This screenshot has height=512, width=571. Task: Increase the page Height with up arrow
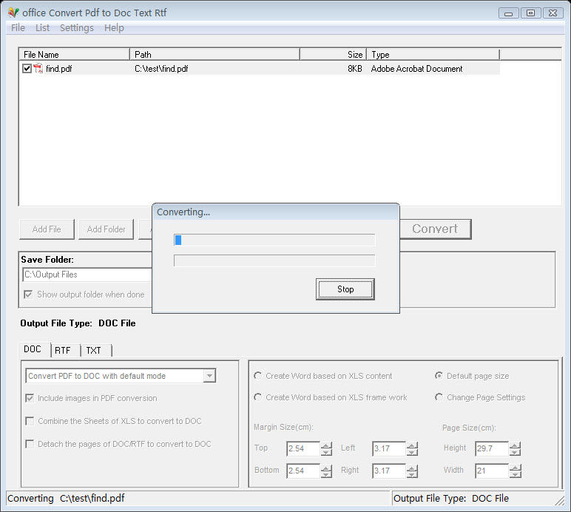pyautogui.click(x=516, y=445)
